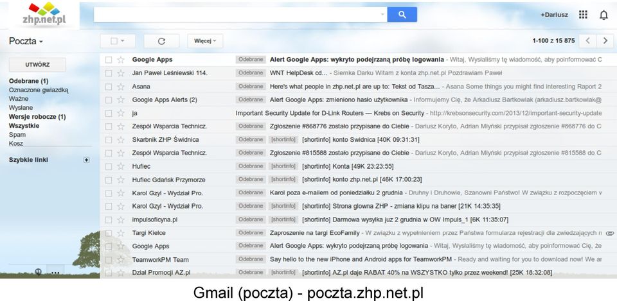
Task: Star the Zgłoszenie #868776 email
Action: (121, 126)
